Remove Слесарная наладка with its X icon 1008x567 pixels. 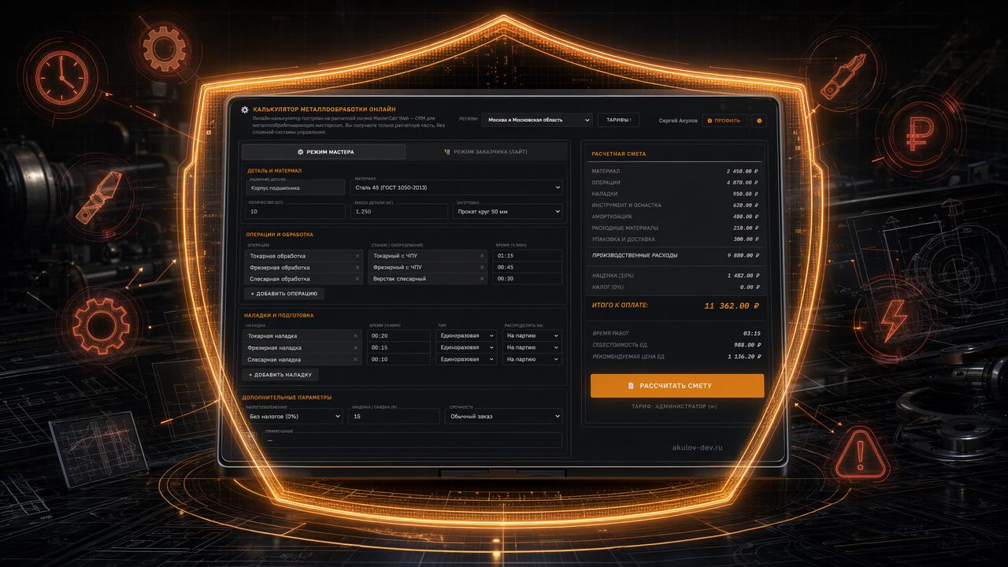355,359
